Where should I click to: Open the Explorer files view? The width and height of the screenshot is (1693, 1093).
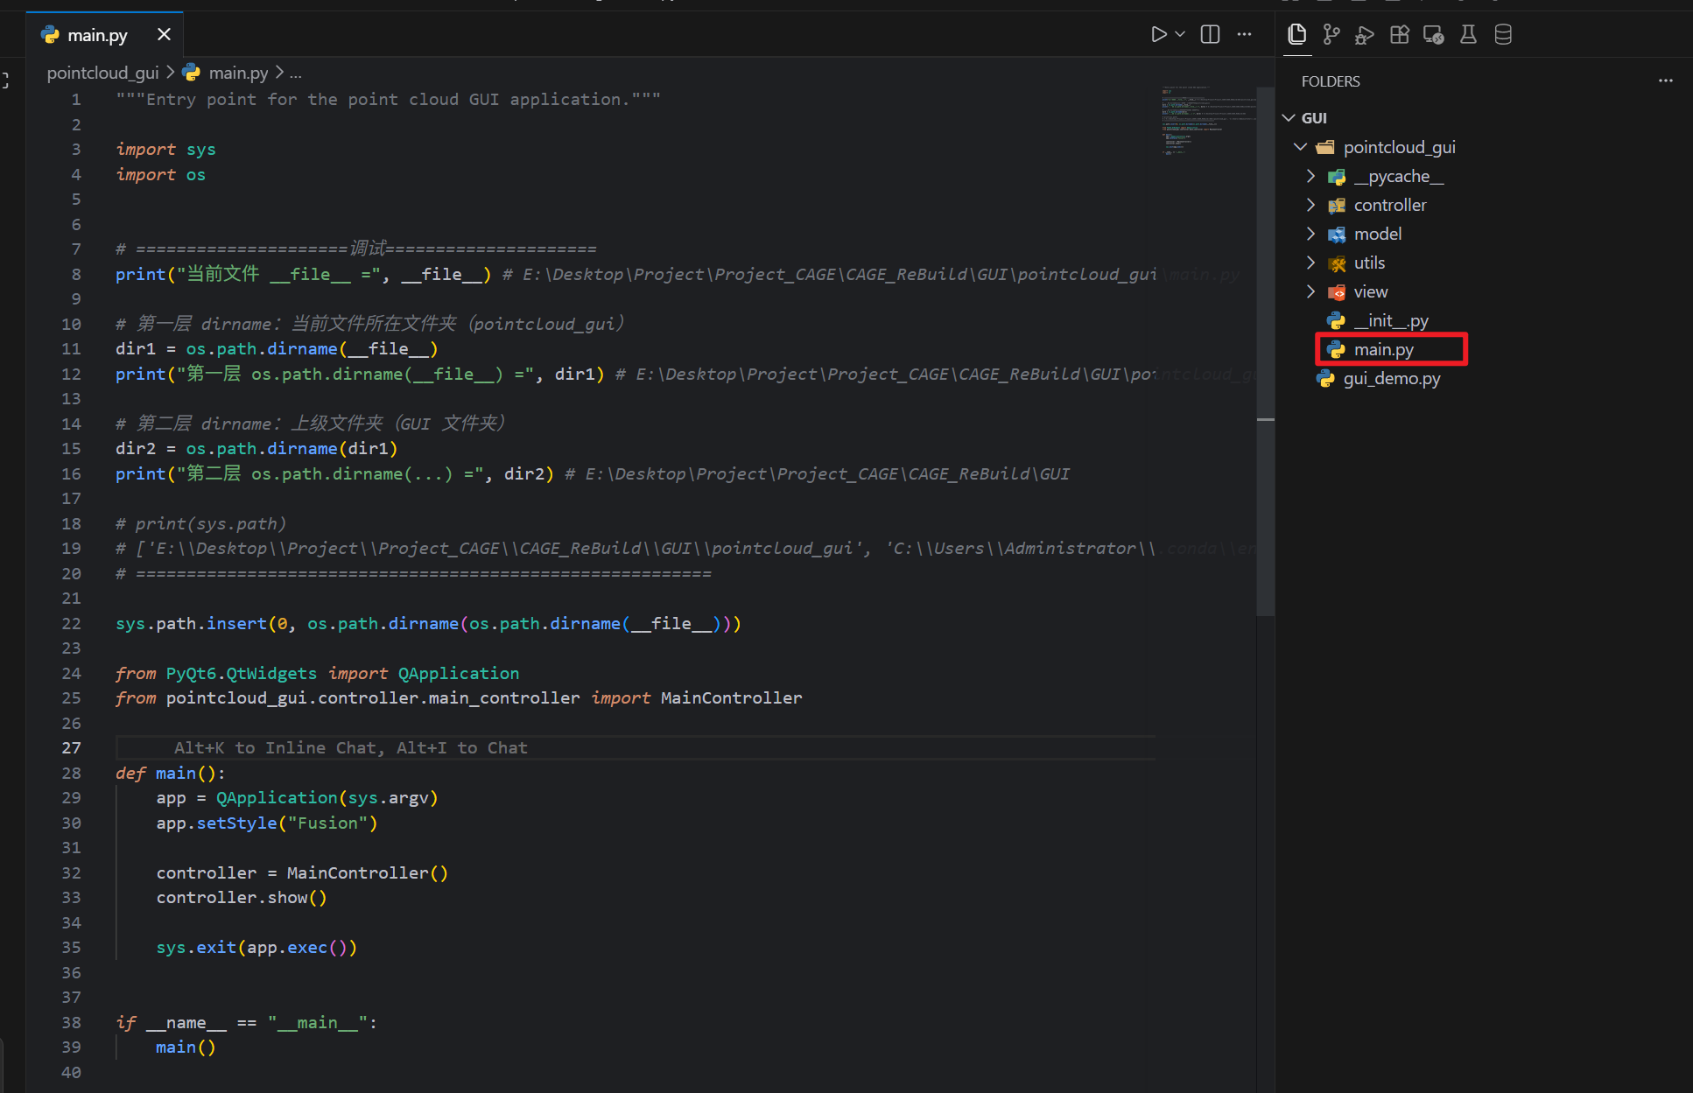(1297, 34)
